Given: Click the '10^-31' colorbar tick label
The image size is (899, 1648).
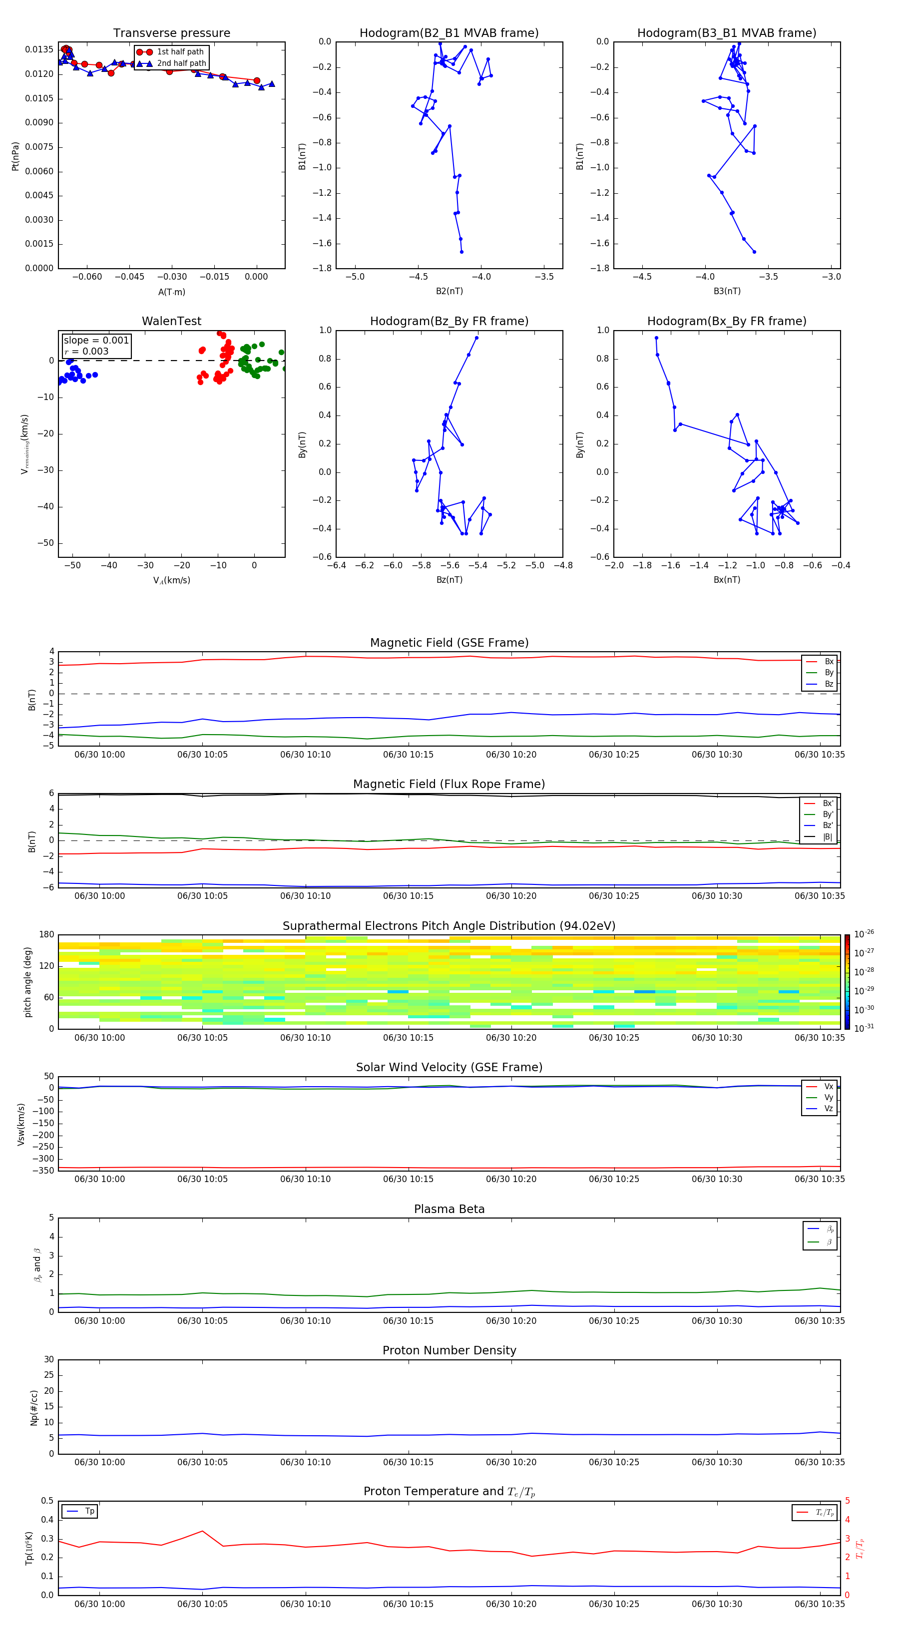Looking at the screenshot, I should (x=864, y=1028).
